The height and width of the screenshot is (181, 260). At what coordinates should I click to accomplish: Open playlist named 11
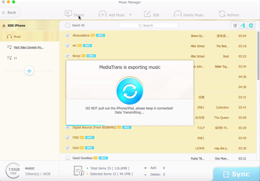(15, 58)
